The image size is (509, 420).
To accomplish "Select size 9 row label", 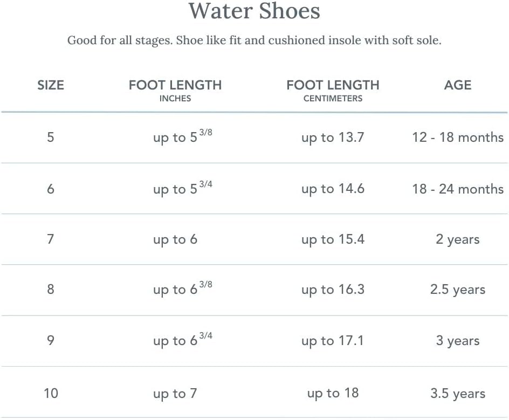I will tap(50, 341).
